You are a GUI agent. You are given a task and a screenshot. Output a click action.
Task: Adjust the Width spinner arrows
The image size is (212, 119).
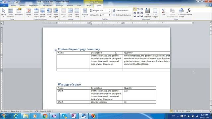click(x=109, y=15)
